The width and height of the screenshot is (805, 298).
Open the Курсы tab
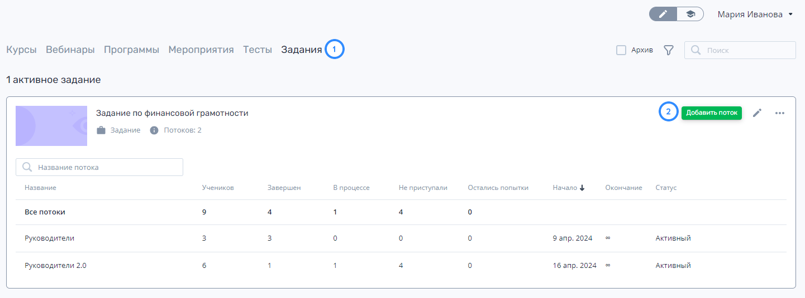click(x=21, y=50)
